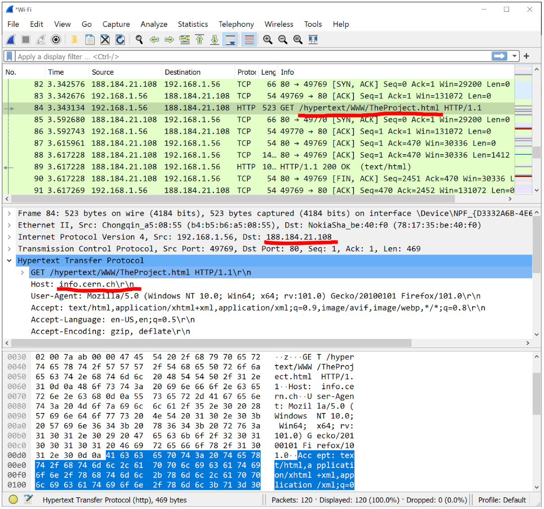Find a packet with magnifier icon
This screenshot has width=544, height=509.
tap(139, 40)
